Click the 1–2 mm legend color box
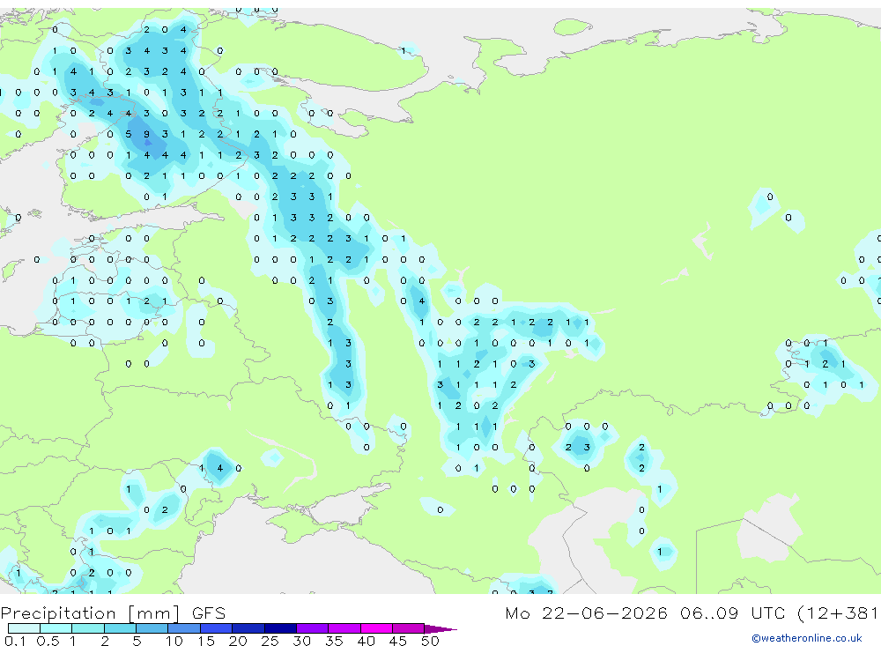 88,628
